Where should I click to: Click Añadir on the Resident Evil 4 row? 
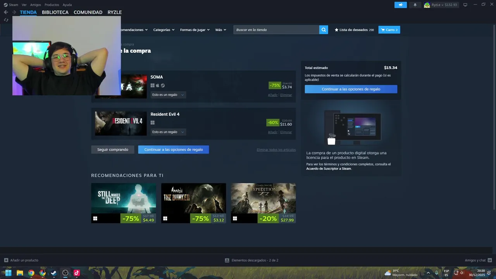tap(273, 132)
